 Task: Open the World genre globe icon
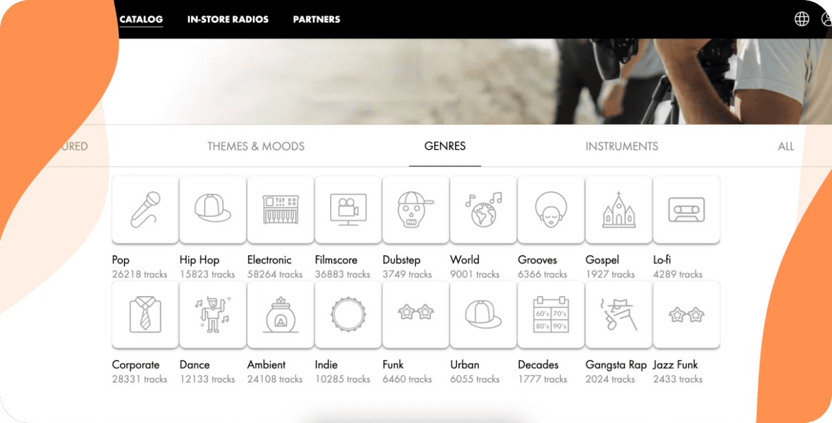(x=483, y=209)
